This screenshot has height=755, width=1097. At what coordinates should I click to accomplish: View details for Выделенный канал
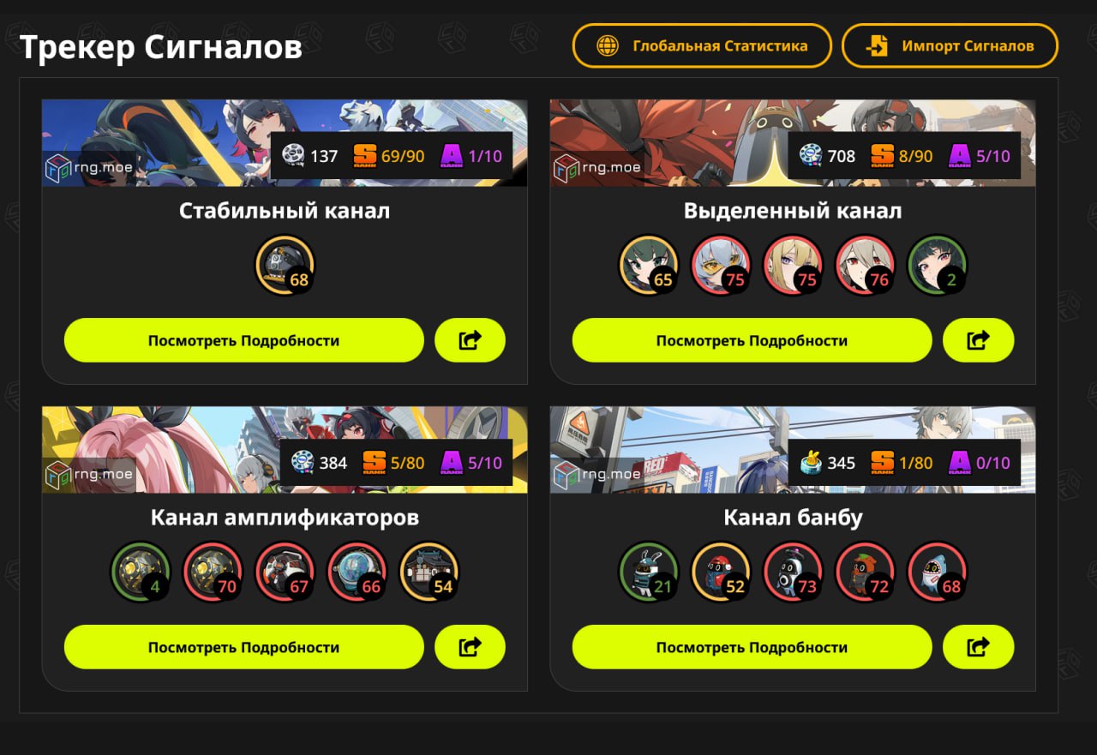(752, 340)
